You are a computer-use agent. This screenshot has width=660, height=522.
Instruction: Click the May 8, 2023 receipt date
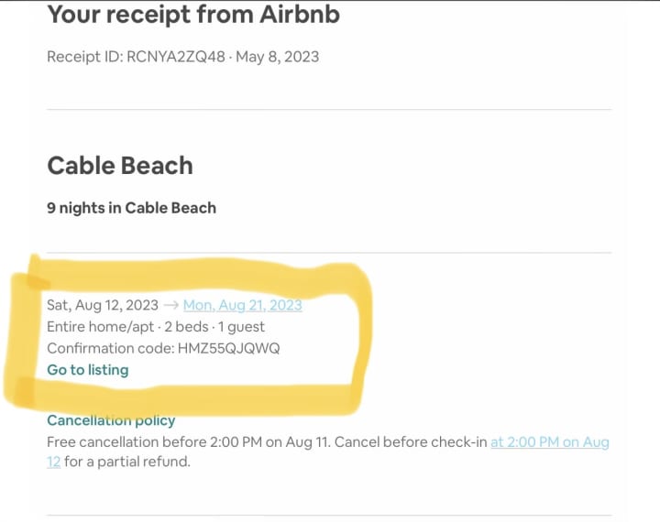pyautogui.click(x=278, y=56)
